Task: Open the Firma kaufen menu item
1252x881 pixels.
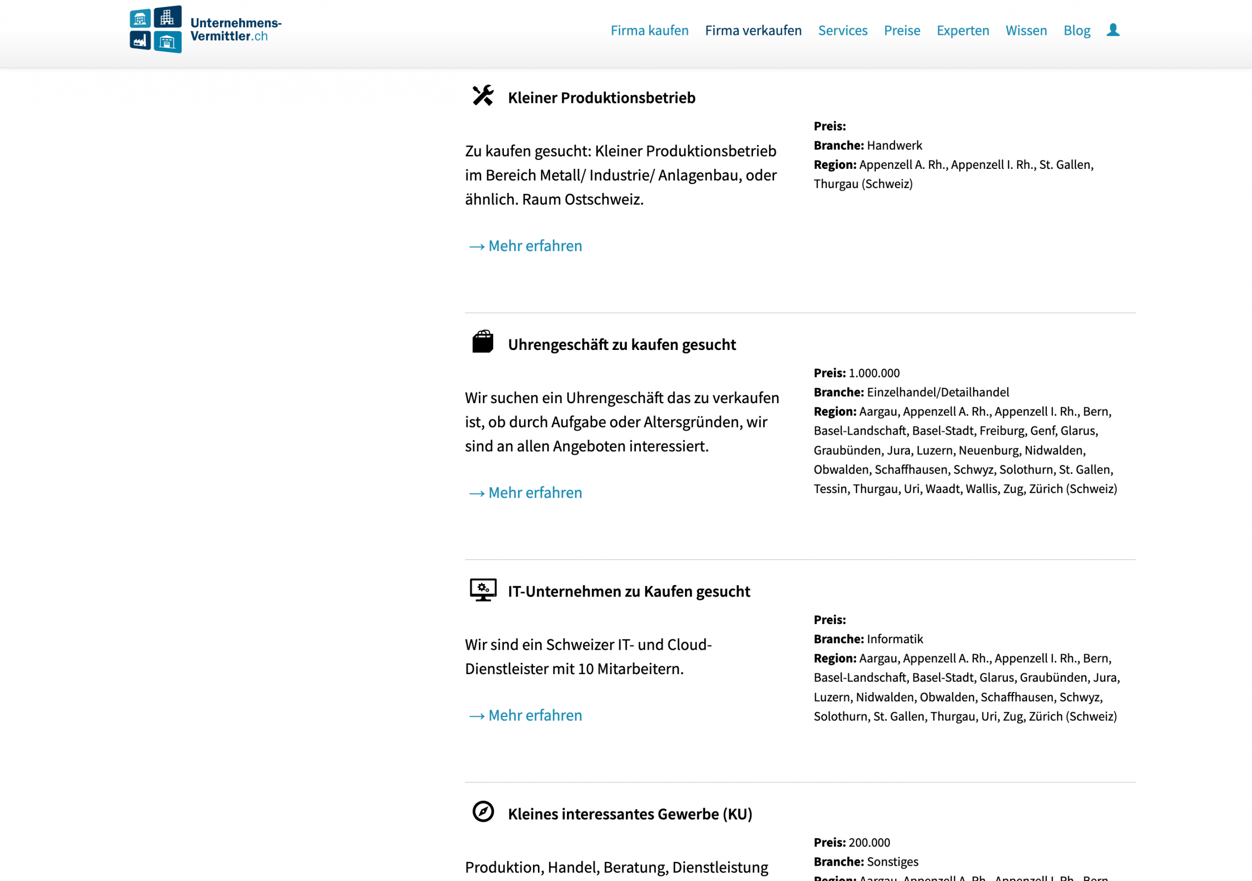Action: click(649, 31)
